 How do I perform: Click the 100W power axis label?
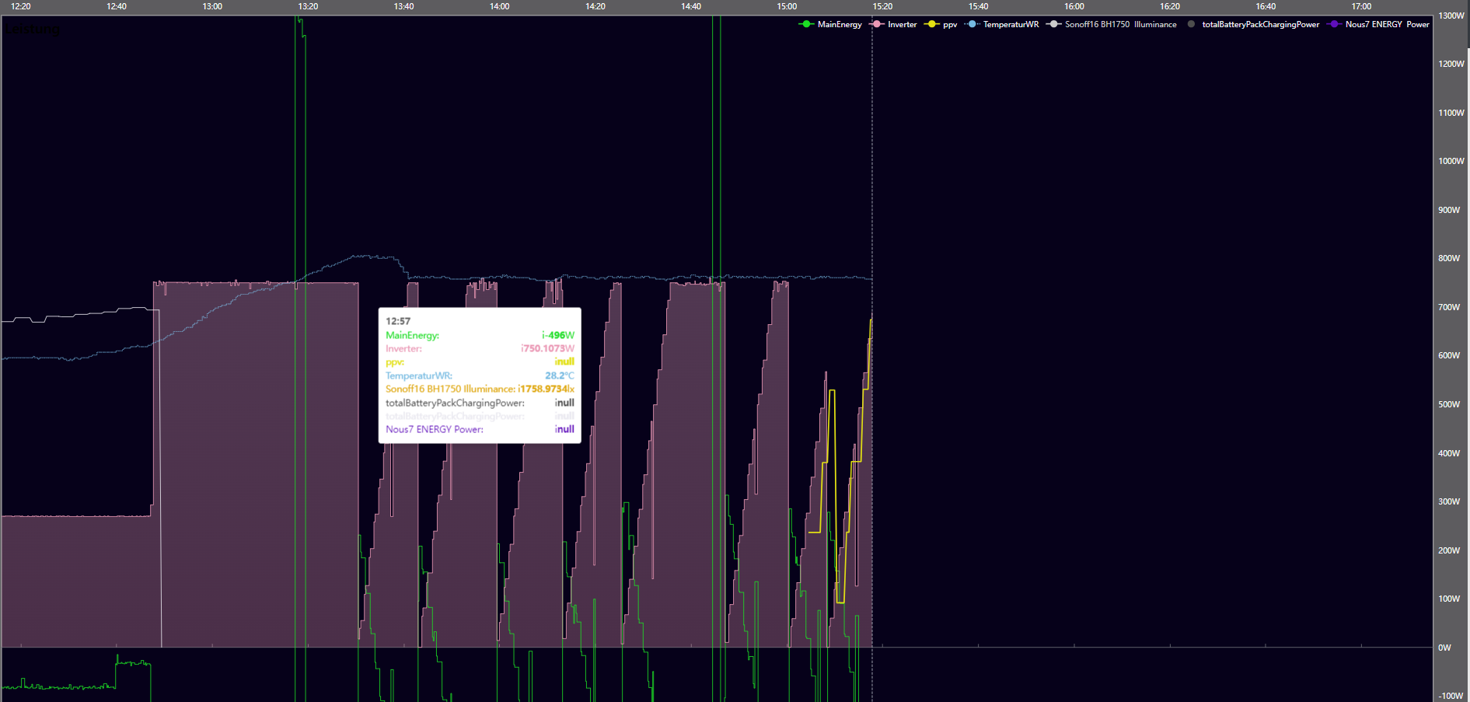pos(1449,599)
